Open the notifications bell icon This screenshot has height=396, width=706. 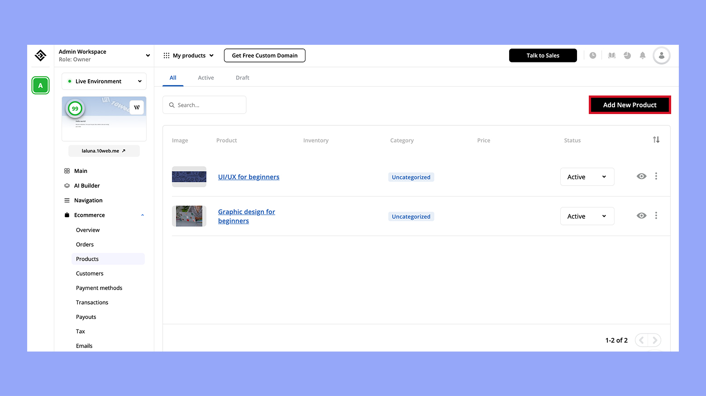coord(643,55)
